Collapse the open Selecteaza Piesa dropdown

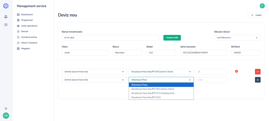(161, 80)
